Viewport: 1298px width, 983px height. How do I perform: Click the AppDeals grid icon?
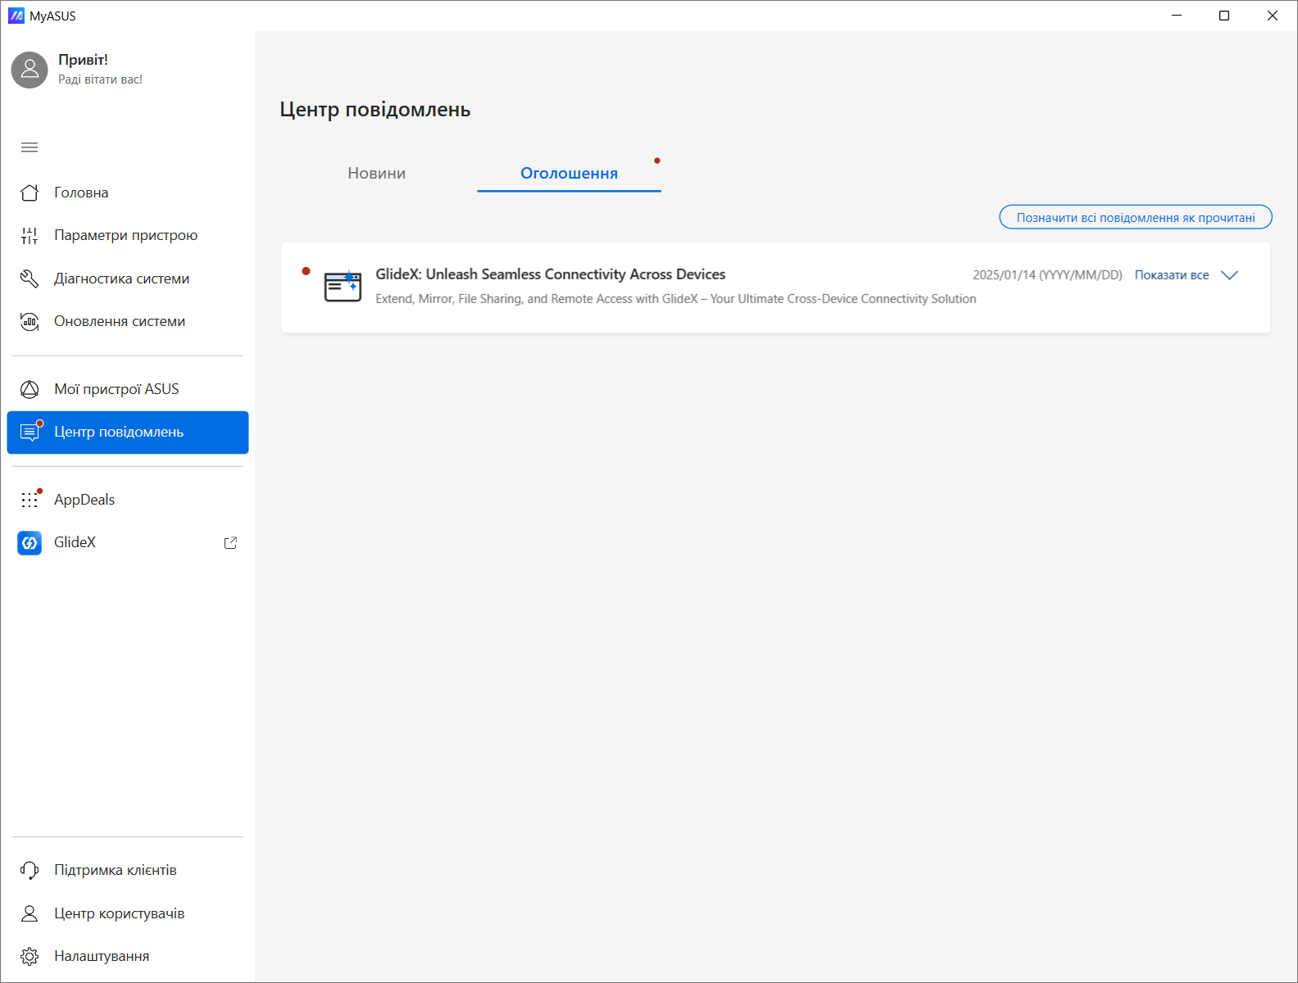29,500
